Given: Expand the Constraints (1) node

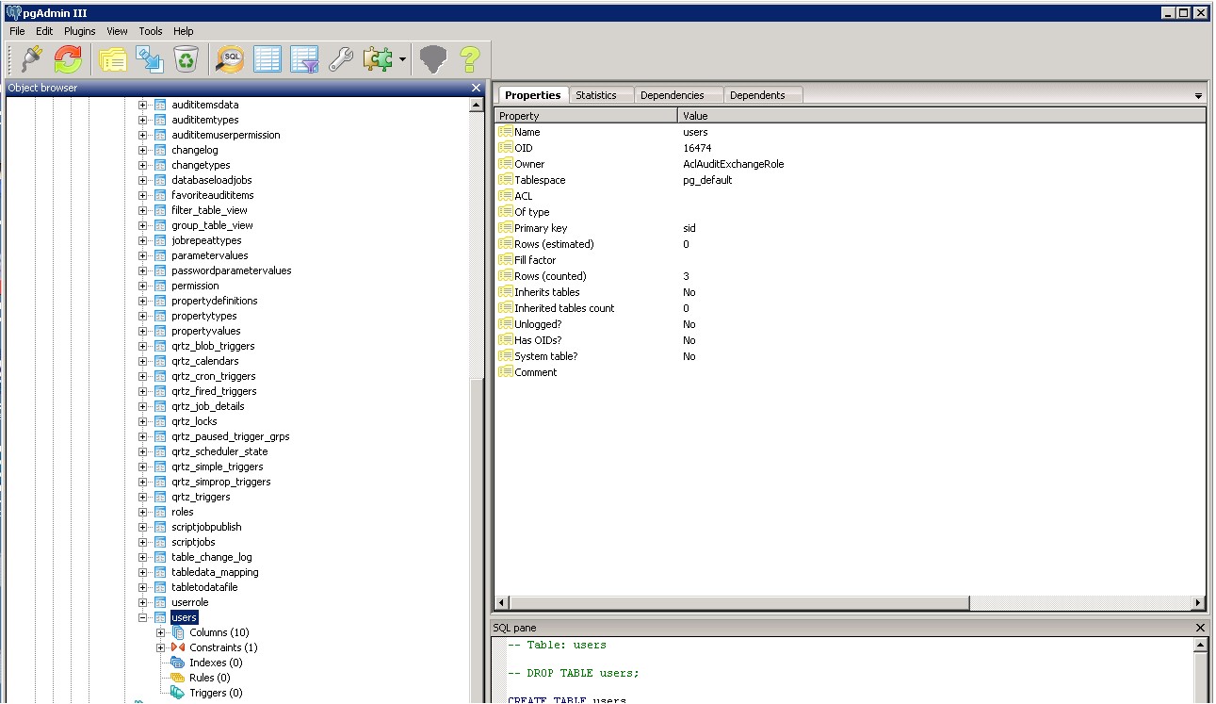Looking at the screenshot, I should tap(161, 647).
